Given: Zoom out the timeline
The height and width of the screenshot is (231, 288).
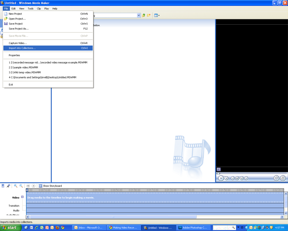Looking at the screenshot, I should point(21,186).
